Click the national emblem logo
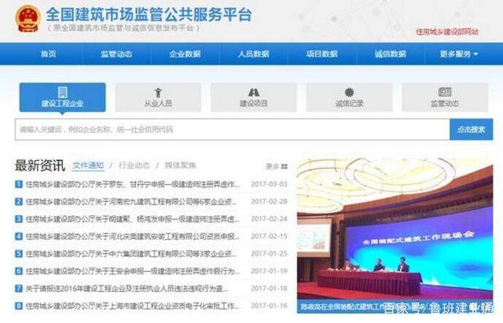This screenshot has width=503, height=323. pos(28,19)
